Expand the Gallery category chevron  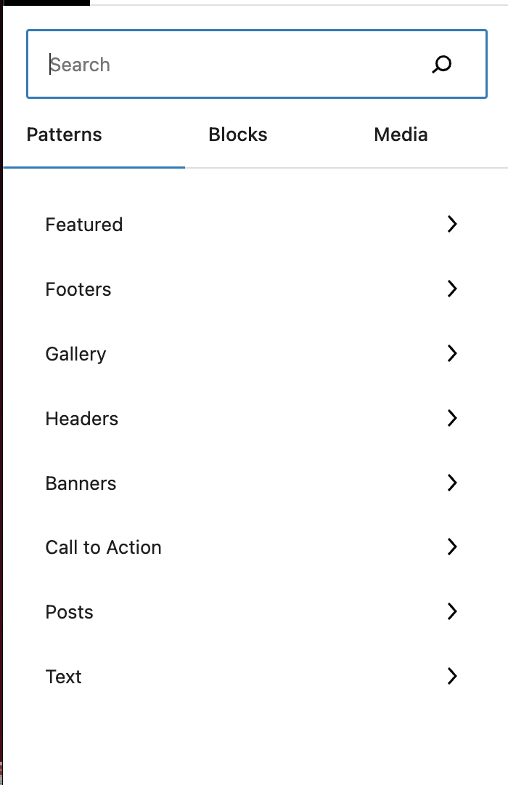click(x=451, y=353)
